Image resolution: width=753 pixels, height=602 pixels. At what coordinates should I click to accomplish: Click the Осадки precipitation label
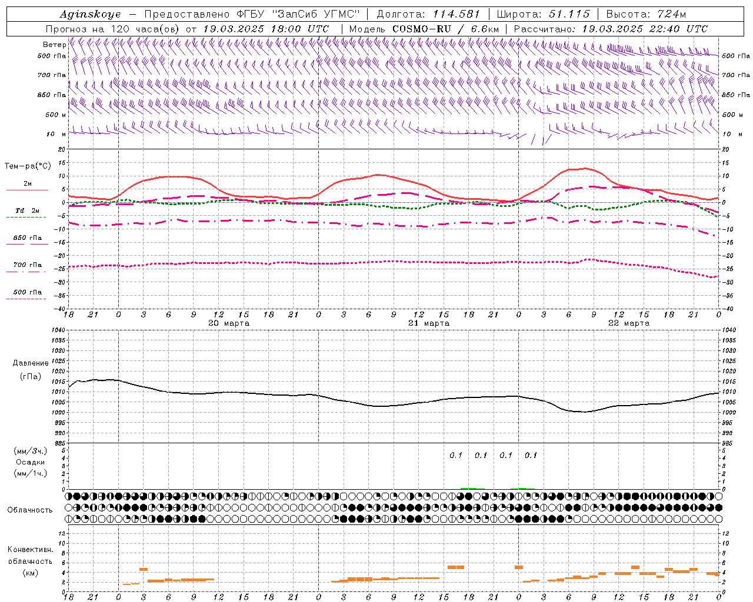[x=30, y=462]
